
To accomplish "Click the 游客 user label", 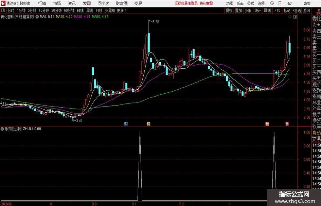I will click(307, 3).
